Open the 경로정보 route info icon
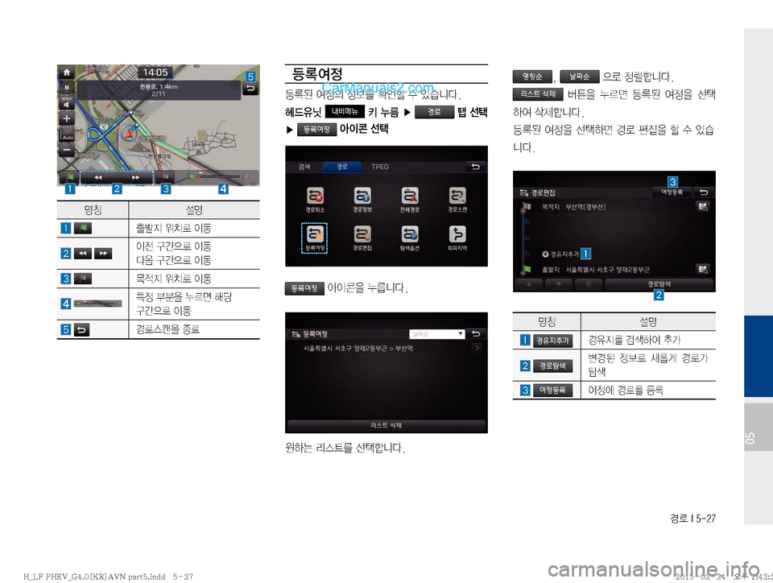 pyautogui.click(x=362, y=199)
